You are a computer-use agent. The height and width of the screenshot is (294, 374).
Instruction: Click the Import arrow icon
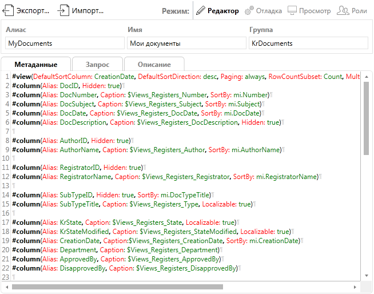tap(63, 10)
